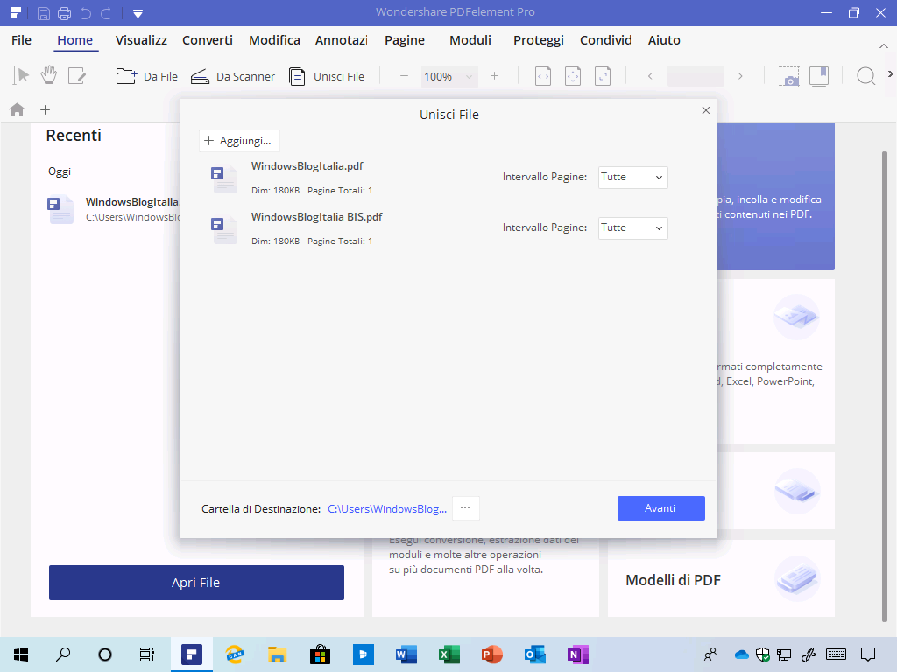Close the Unisci File dialog
Viewport: 897px width, 672px height.
(x=706, y=110)
